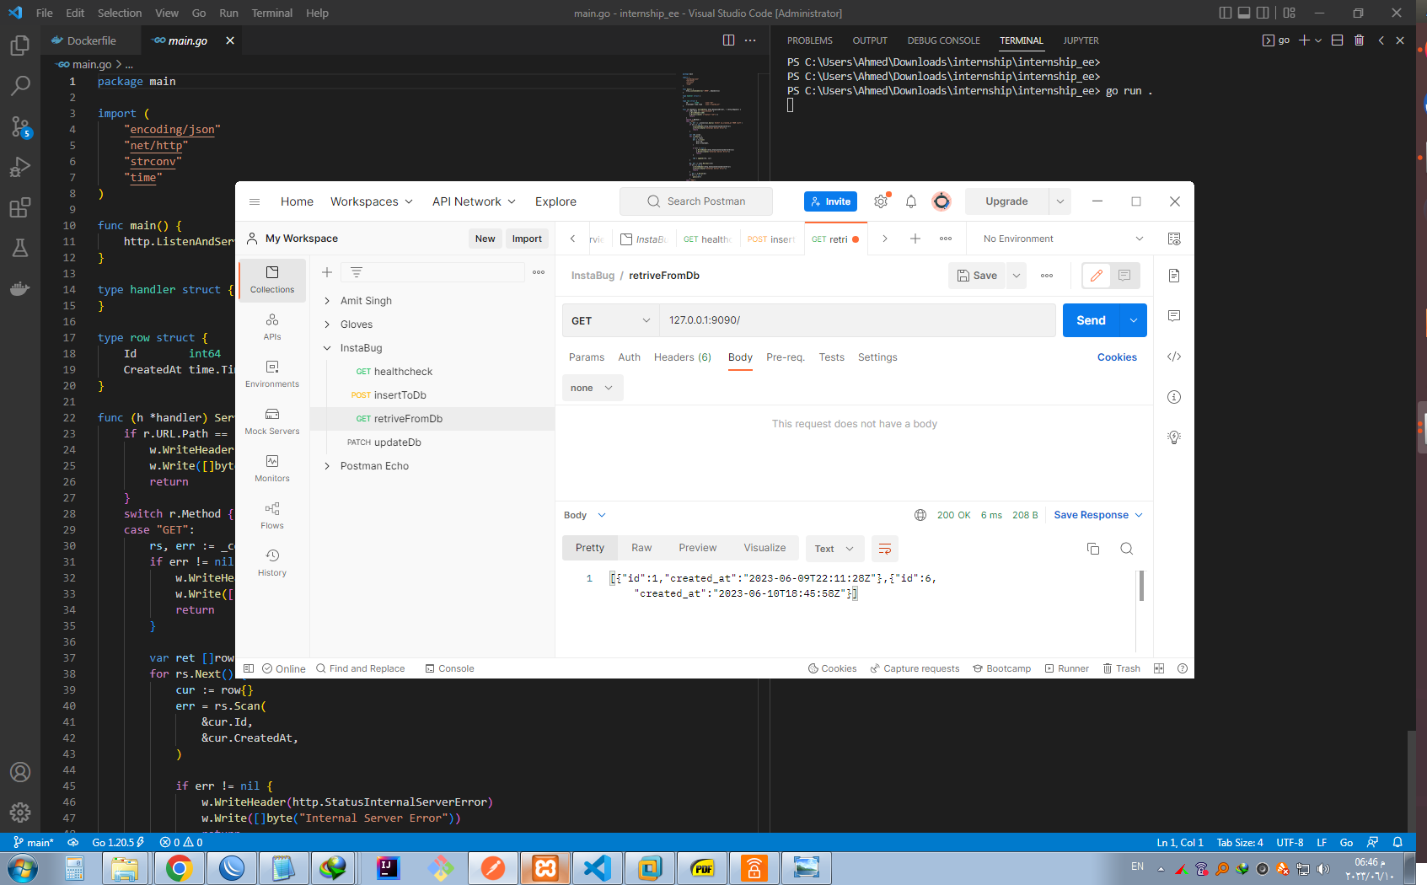Screen dimensions: 1427x885
Task: Expand the Amit Singh collection
Action: [327, 301]
